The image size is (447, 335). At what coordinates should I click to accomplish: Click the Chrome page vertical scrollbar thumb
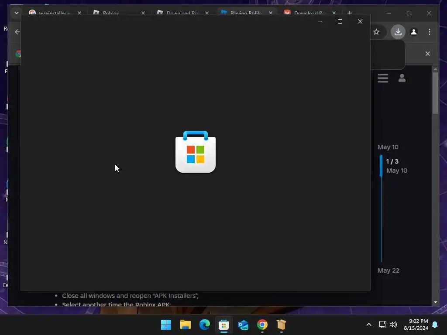(435, 93)
